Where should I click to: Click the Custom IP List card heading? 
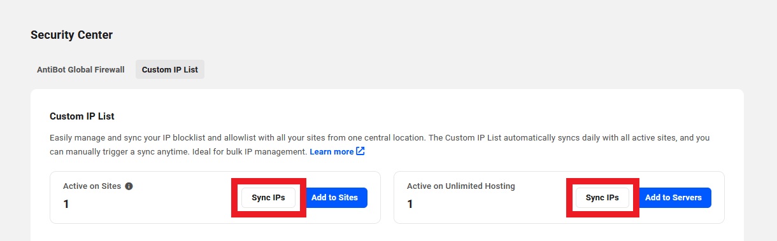click(x=82, y=116)
